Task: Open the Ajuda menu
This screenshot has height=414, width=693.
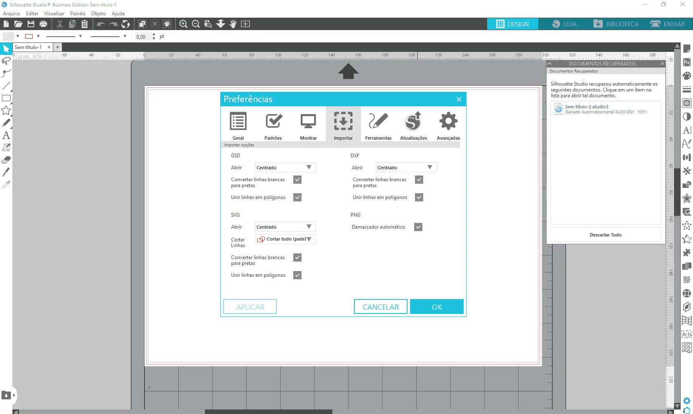Action: pyautogui.click(x=118, y=14)
